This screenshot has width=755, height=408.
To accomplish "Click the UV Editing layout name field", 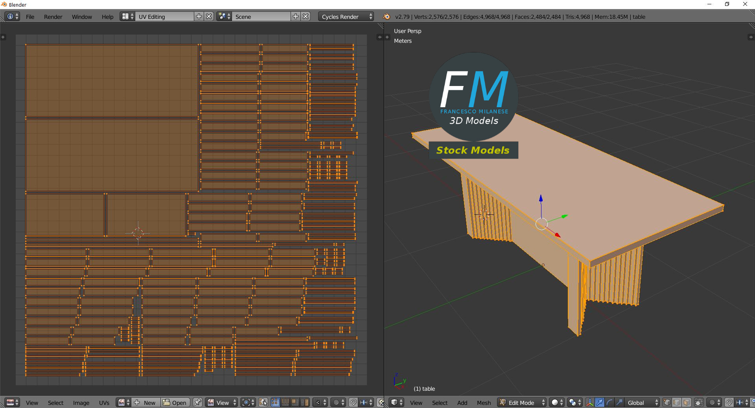I will 165,16.
